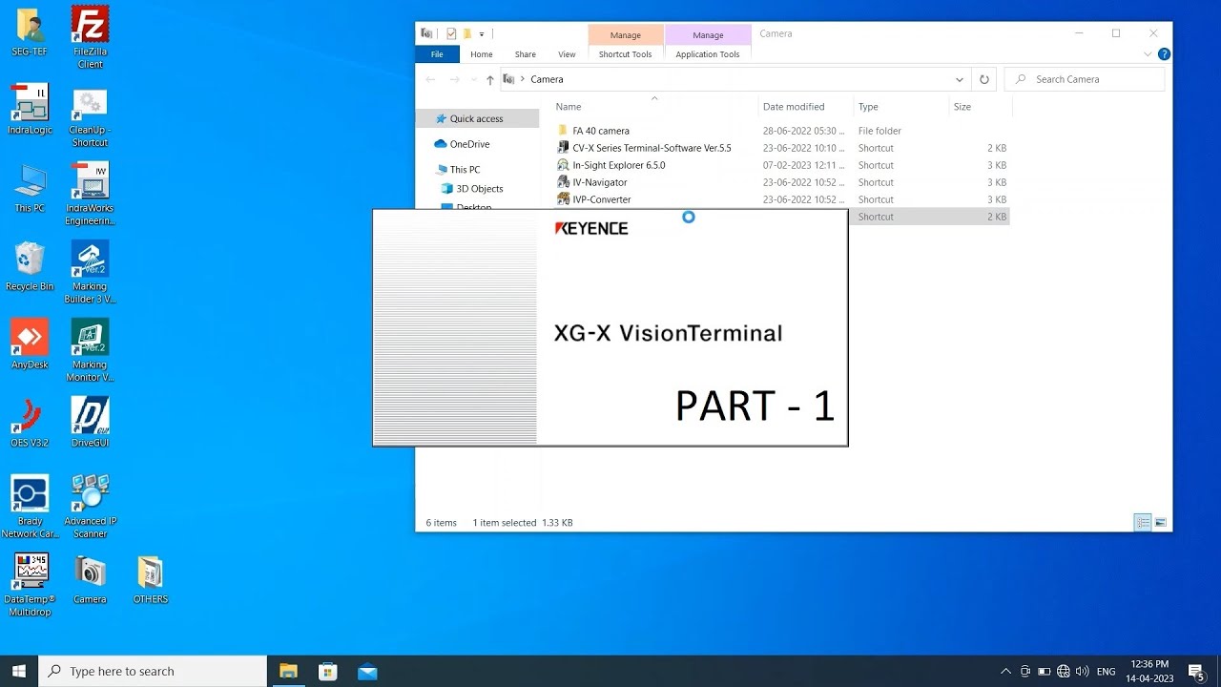
Task: Switch to the Home ribbon tab
Action: 482,54
